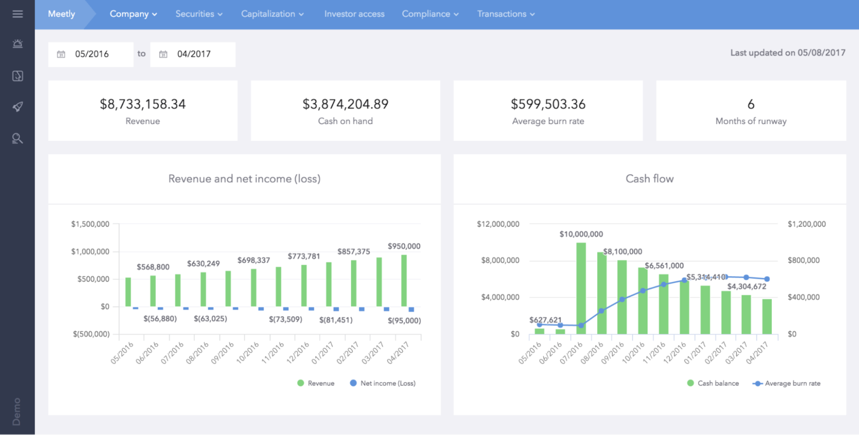Click the Meetly breadcrumb link
Screen dimensions: 859x435
point(62,14)
